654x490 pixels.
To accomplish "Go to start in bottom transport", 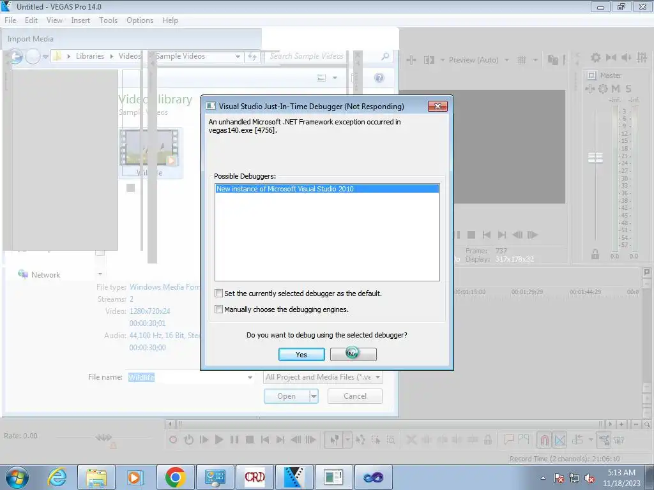I will 265,440.
